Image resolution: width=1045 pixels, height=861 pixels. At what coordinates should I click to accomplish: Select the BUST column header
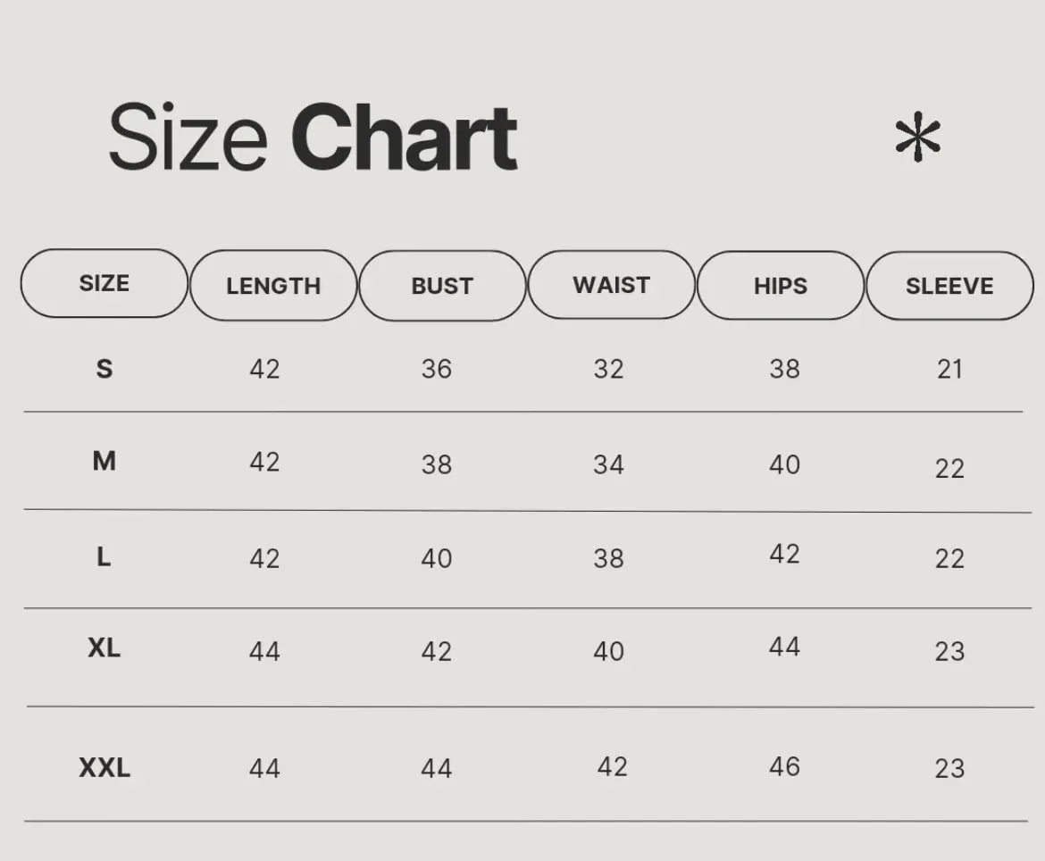coord(442,286)
